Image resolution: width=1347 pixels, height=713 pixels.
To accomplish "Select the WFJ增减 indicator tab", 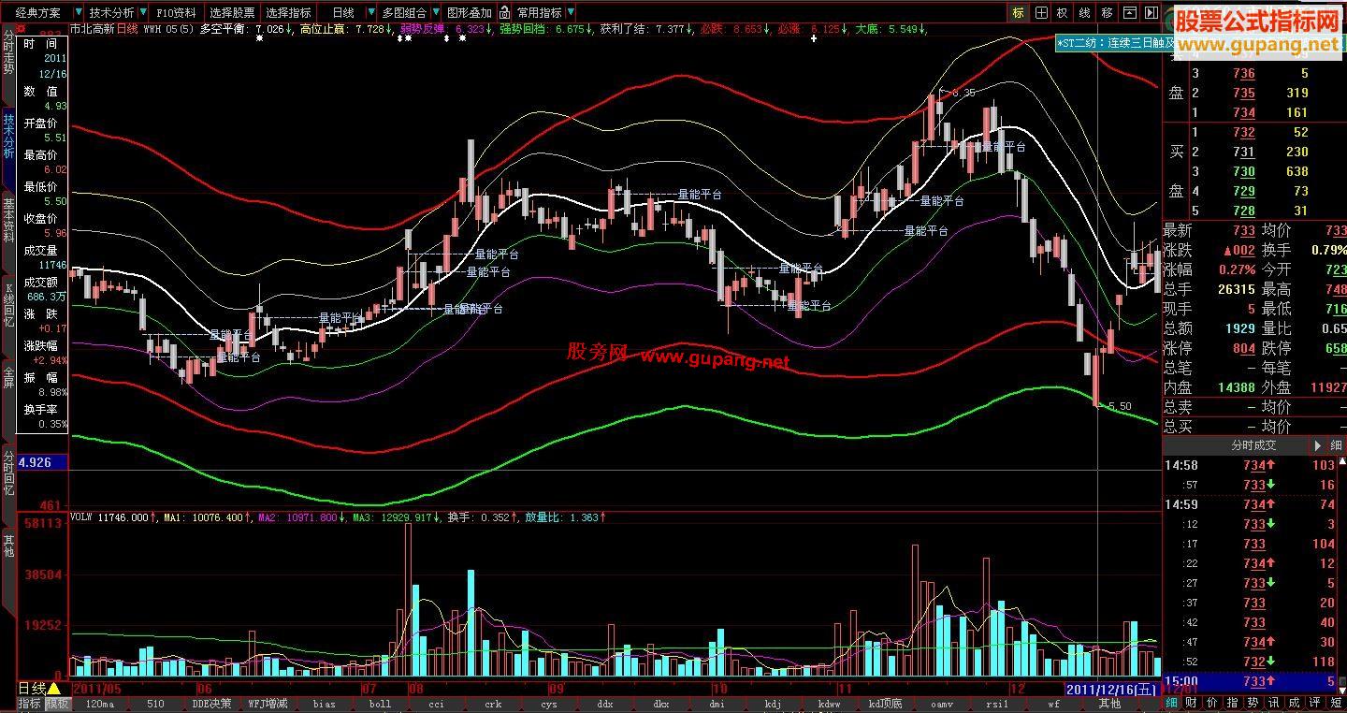I will [x=268, y=704].
